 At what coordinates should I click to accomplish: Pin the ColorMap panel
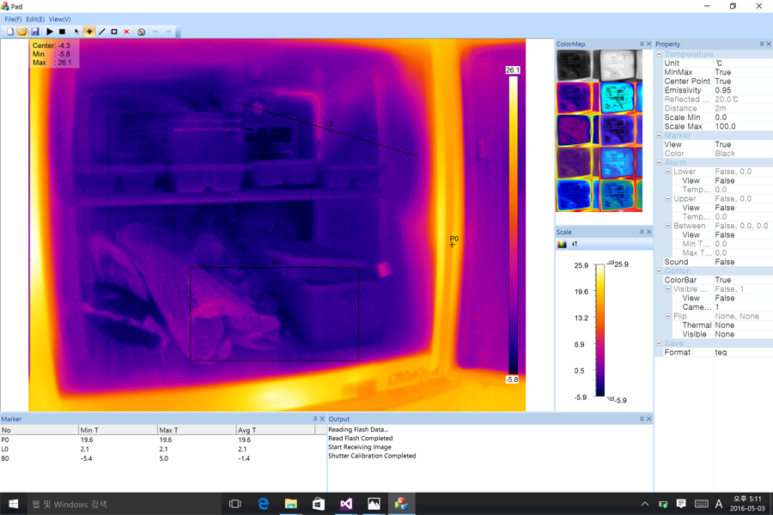click(642, 44)
